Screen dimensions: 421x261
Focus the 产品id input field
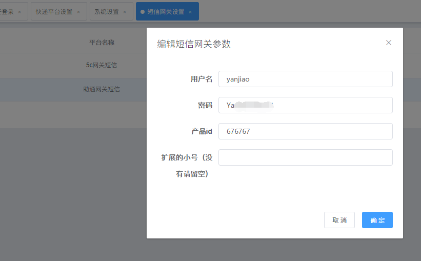click(x=306, y=131)
